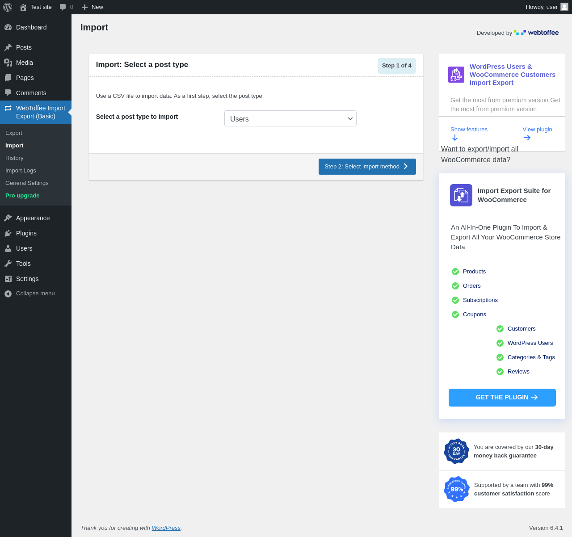Viewport: 572px width, 537px height.
Task: Click the plus icon next to New
Action: (84, 7)
